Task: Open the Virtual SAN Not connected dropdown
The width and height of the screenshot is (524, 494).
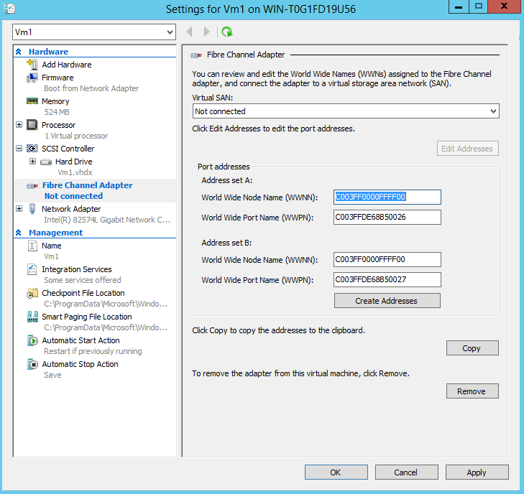Action: point(346,111)
